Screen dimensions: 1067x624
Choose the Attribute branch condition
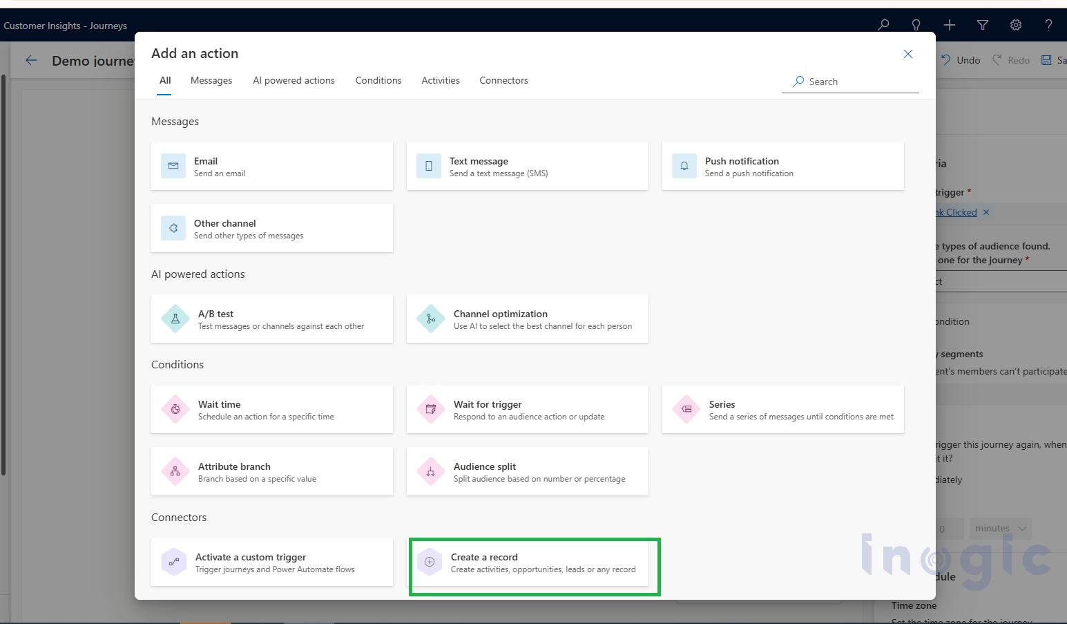(272, 471)
